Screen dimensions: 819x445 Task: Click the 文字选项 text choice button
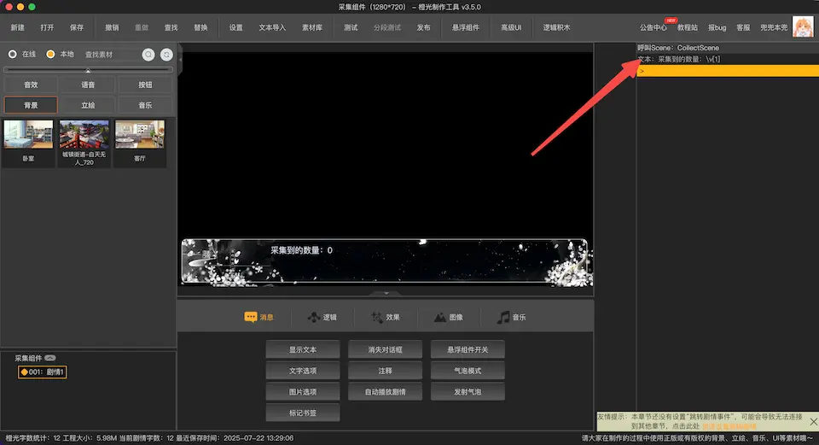pyautogui.click(x=303, y=371)
